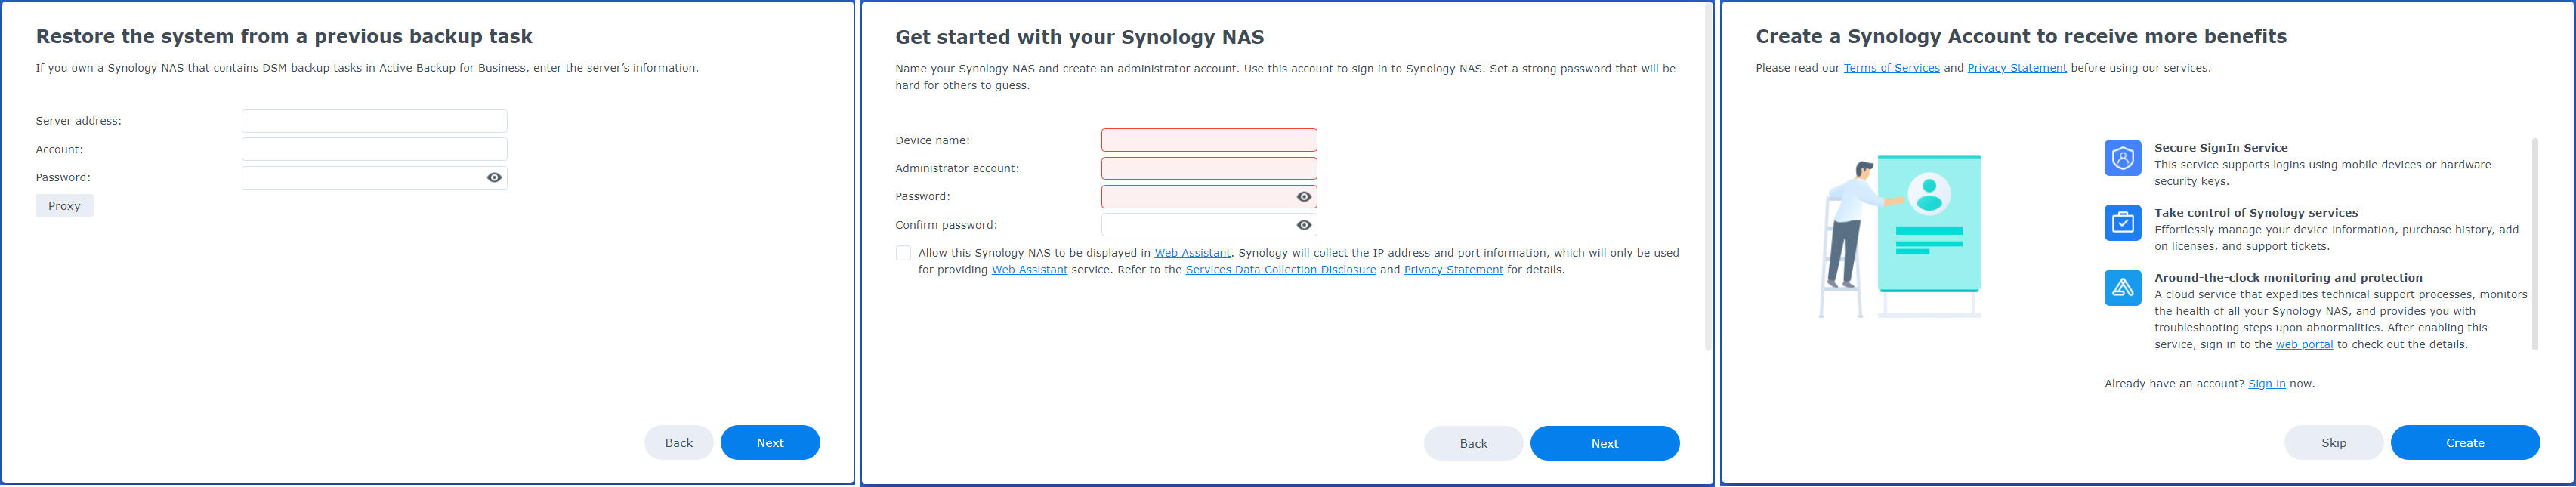The height and width of the screenshot is (487, 2576).
Task: Open the Services Data Collection Disclosure link
Action: 1280,270
